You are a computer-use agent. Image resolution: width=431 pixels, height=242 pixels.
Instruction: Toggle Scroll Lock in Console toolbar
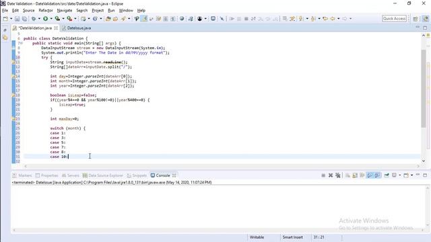(x=355, y=175)
